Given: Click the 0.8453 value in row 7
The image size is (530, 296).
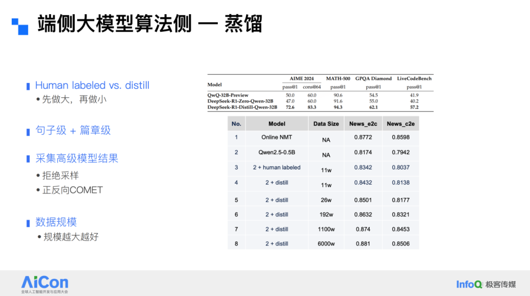Looking at the screenshot, I should (x=400, y=229).
